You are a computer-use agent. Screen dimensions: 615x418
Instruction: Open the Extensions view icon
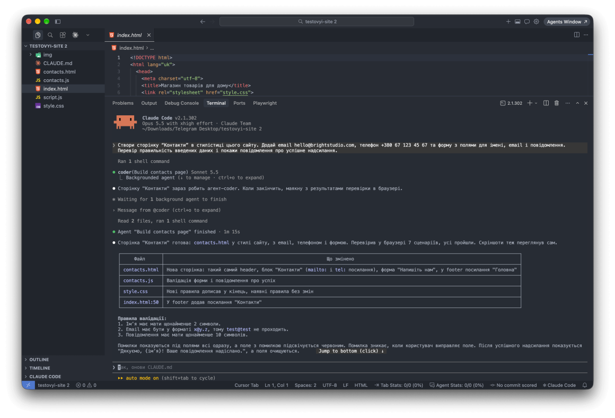tap(63, 35)
